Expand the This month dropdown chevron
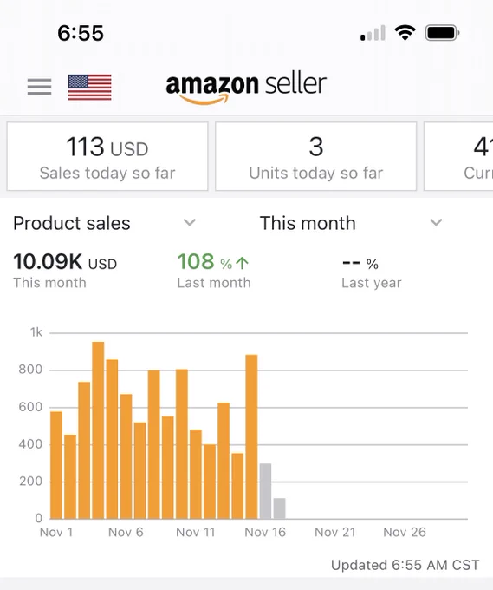Image resolution: width=493 pixels, height=590 pixels. (x=436, y=222)
